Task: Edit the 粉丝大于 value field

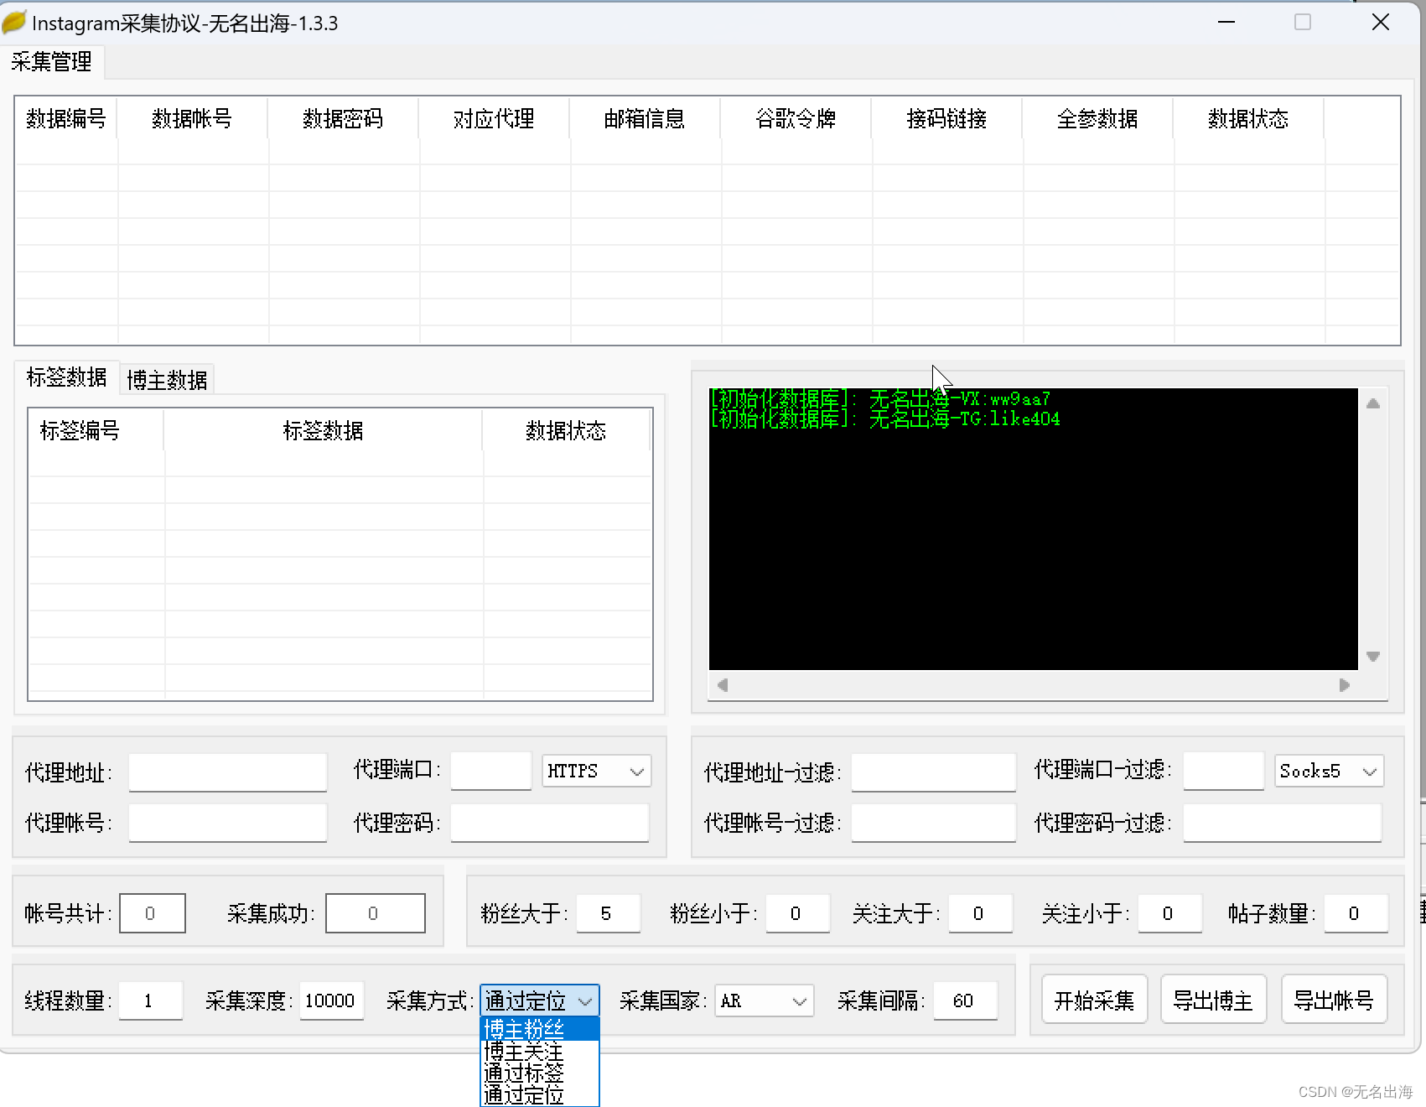Action: click(x=609, y=913)
